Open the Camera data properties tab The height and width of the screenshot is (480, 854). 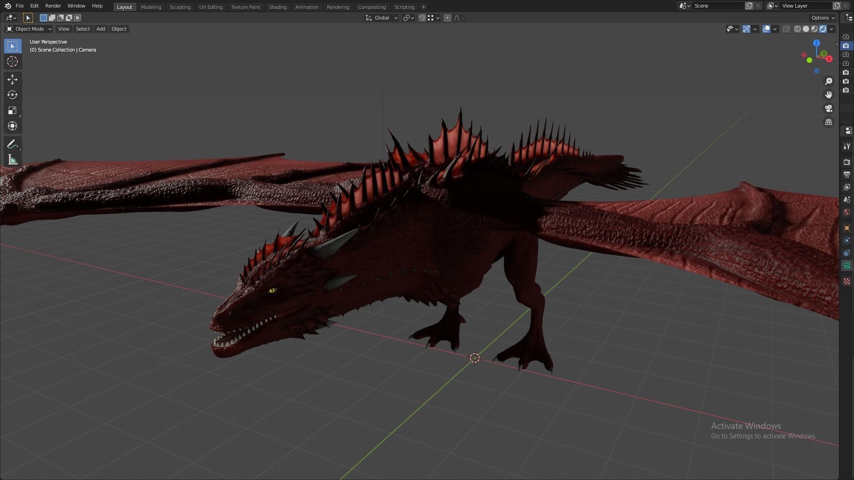click(847, 266)
